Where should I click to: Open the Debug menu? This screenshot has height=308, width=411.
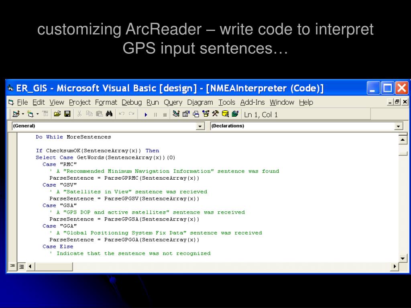pos(132,102)
